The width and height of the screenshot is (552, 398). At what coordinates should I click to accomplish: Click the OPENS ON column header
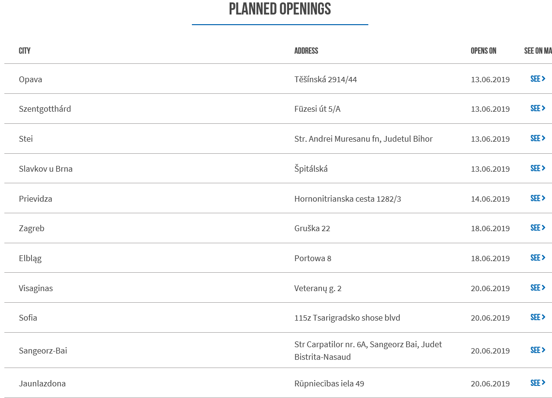483,51
